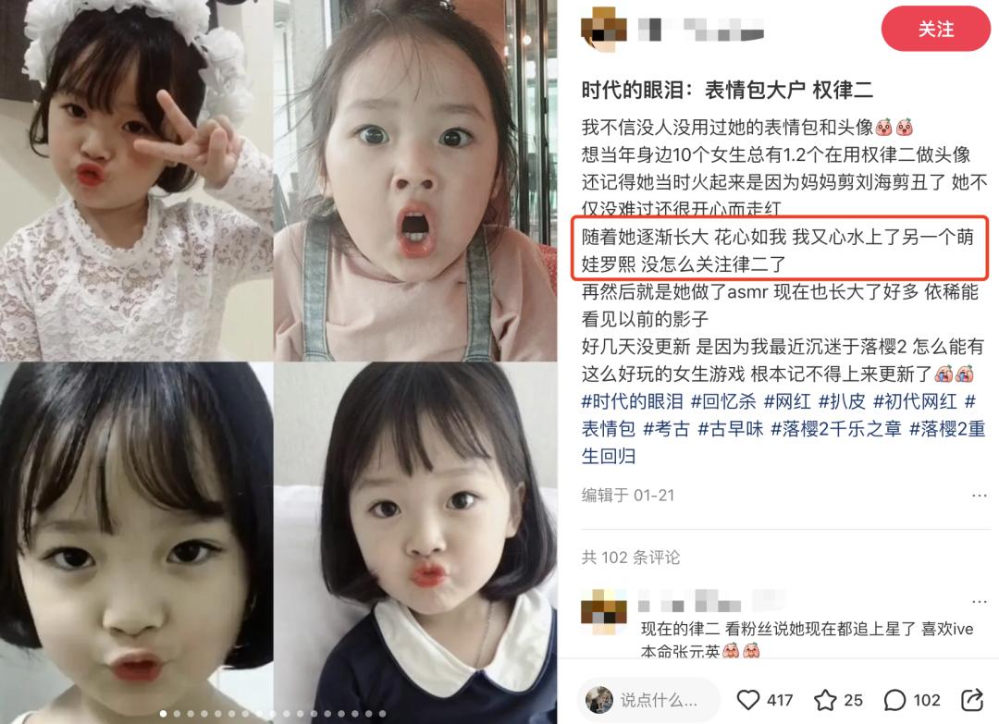Open comments via speech bubble icon
The width and height of the screenshot is (999, 724).
tap(894, 700)
